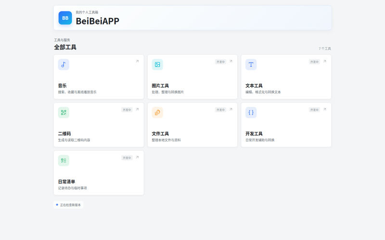Click the arrow icon on 音乐 card
385x240 pixels.
137,61
